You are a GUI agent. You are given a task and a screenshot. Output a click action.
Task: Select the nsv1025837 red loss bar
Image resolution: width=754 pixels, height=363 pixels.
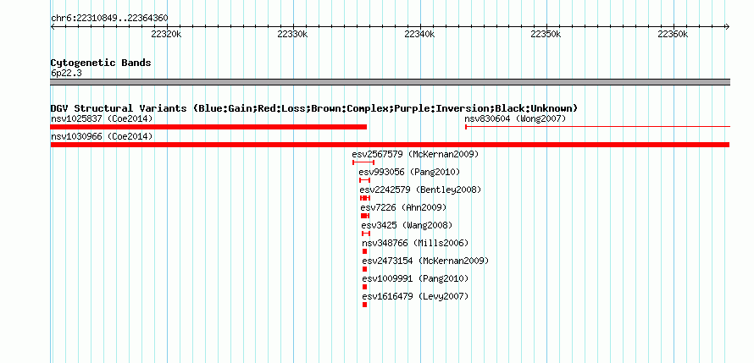pyautogui.click(x=208, y=127)
